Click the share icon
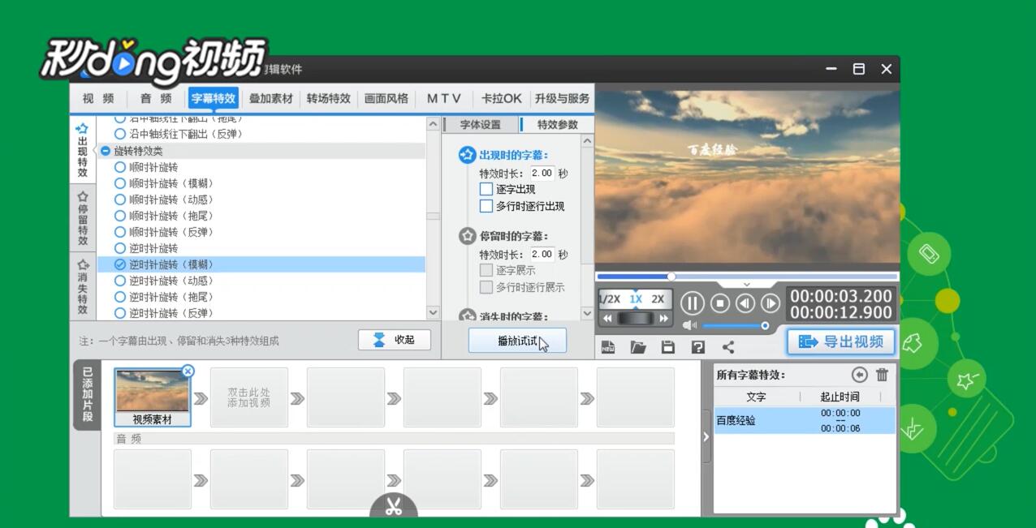 728,347
